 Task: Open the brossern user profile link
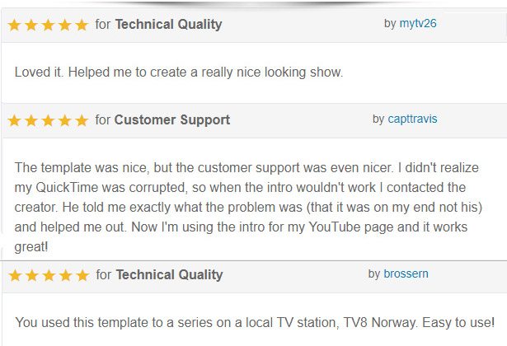pyautogui.click(x=406, y=274)
